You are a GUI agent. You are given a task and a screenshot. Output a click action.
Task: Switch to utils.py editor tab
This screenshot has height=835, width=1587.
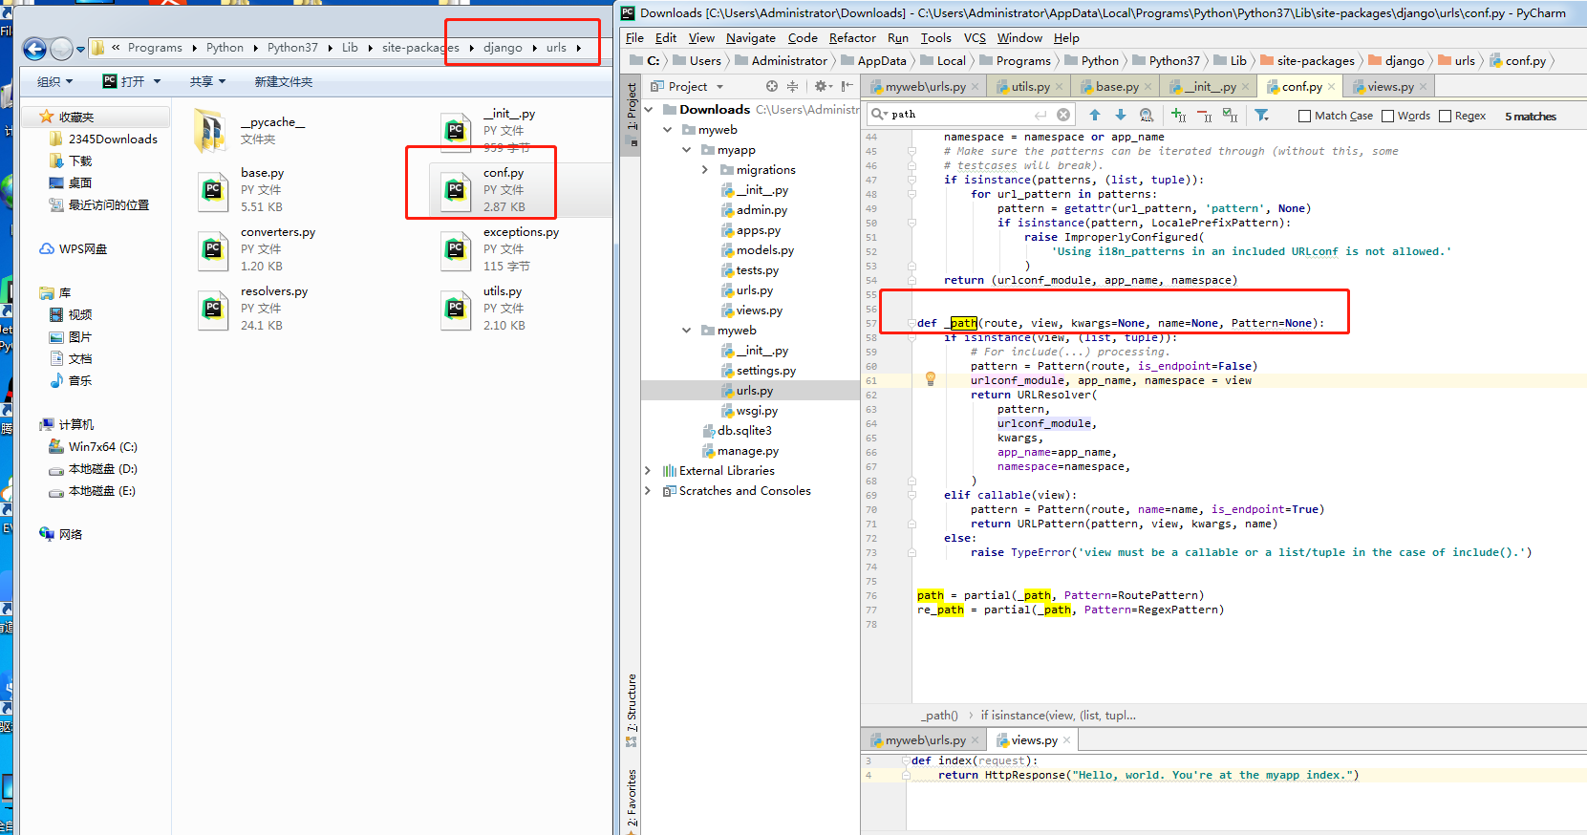(x=1030, y=87)
